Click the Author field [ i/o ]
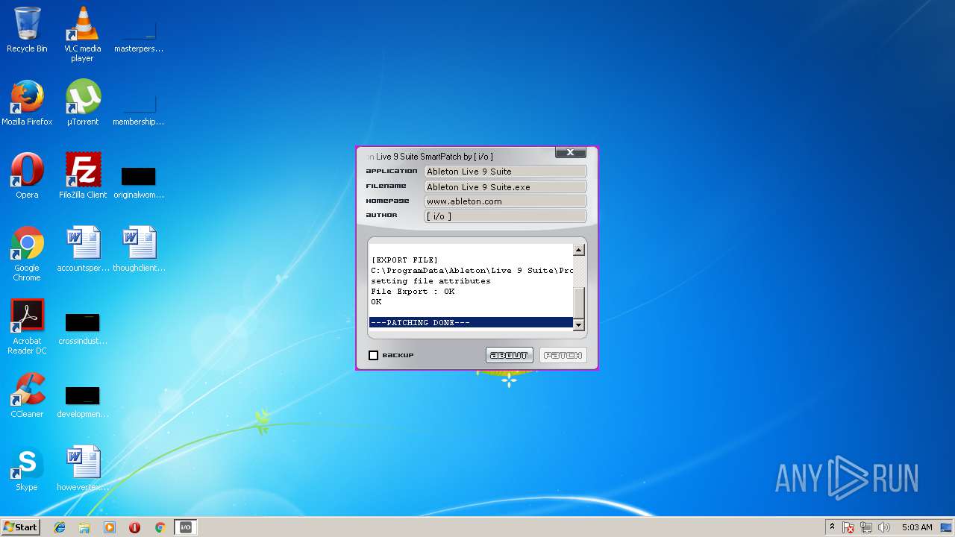 pyautogui.click(x=505, y=216)
